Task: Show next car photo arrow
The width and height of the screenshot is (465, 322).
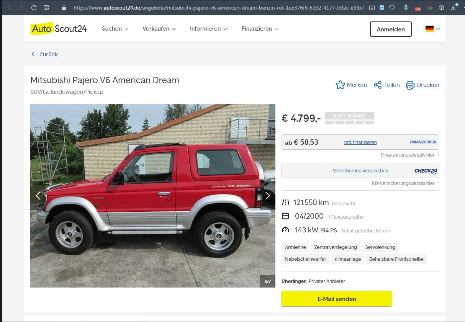Action: coord(267,196)
